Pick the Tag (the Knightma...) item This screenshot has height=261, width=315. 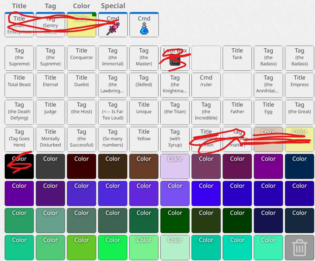[x=175, y=85]
